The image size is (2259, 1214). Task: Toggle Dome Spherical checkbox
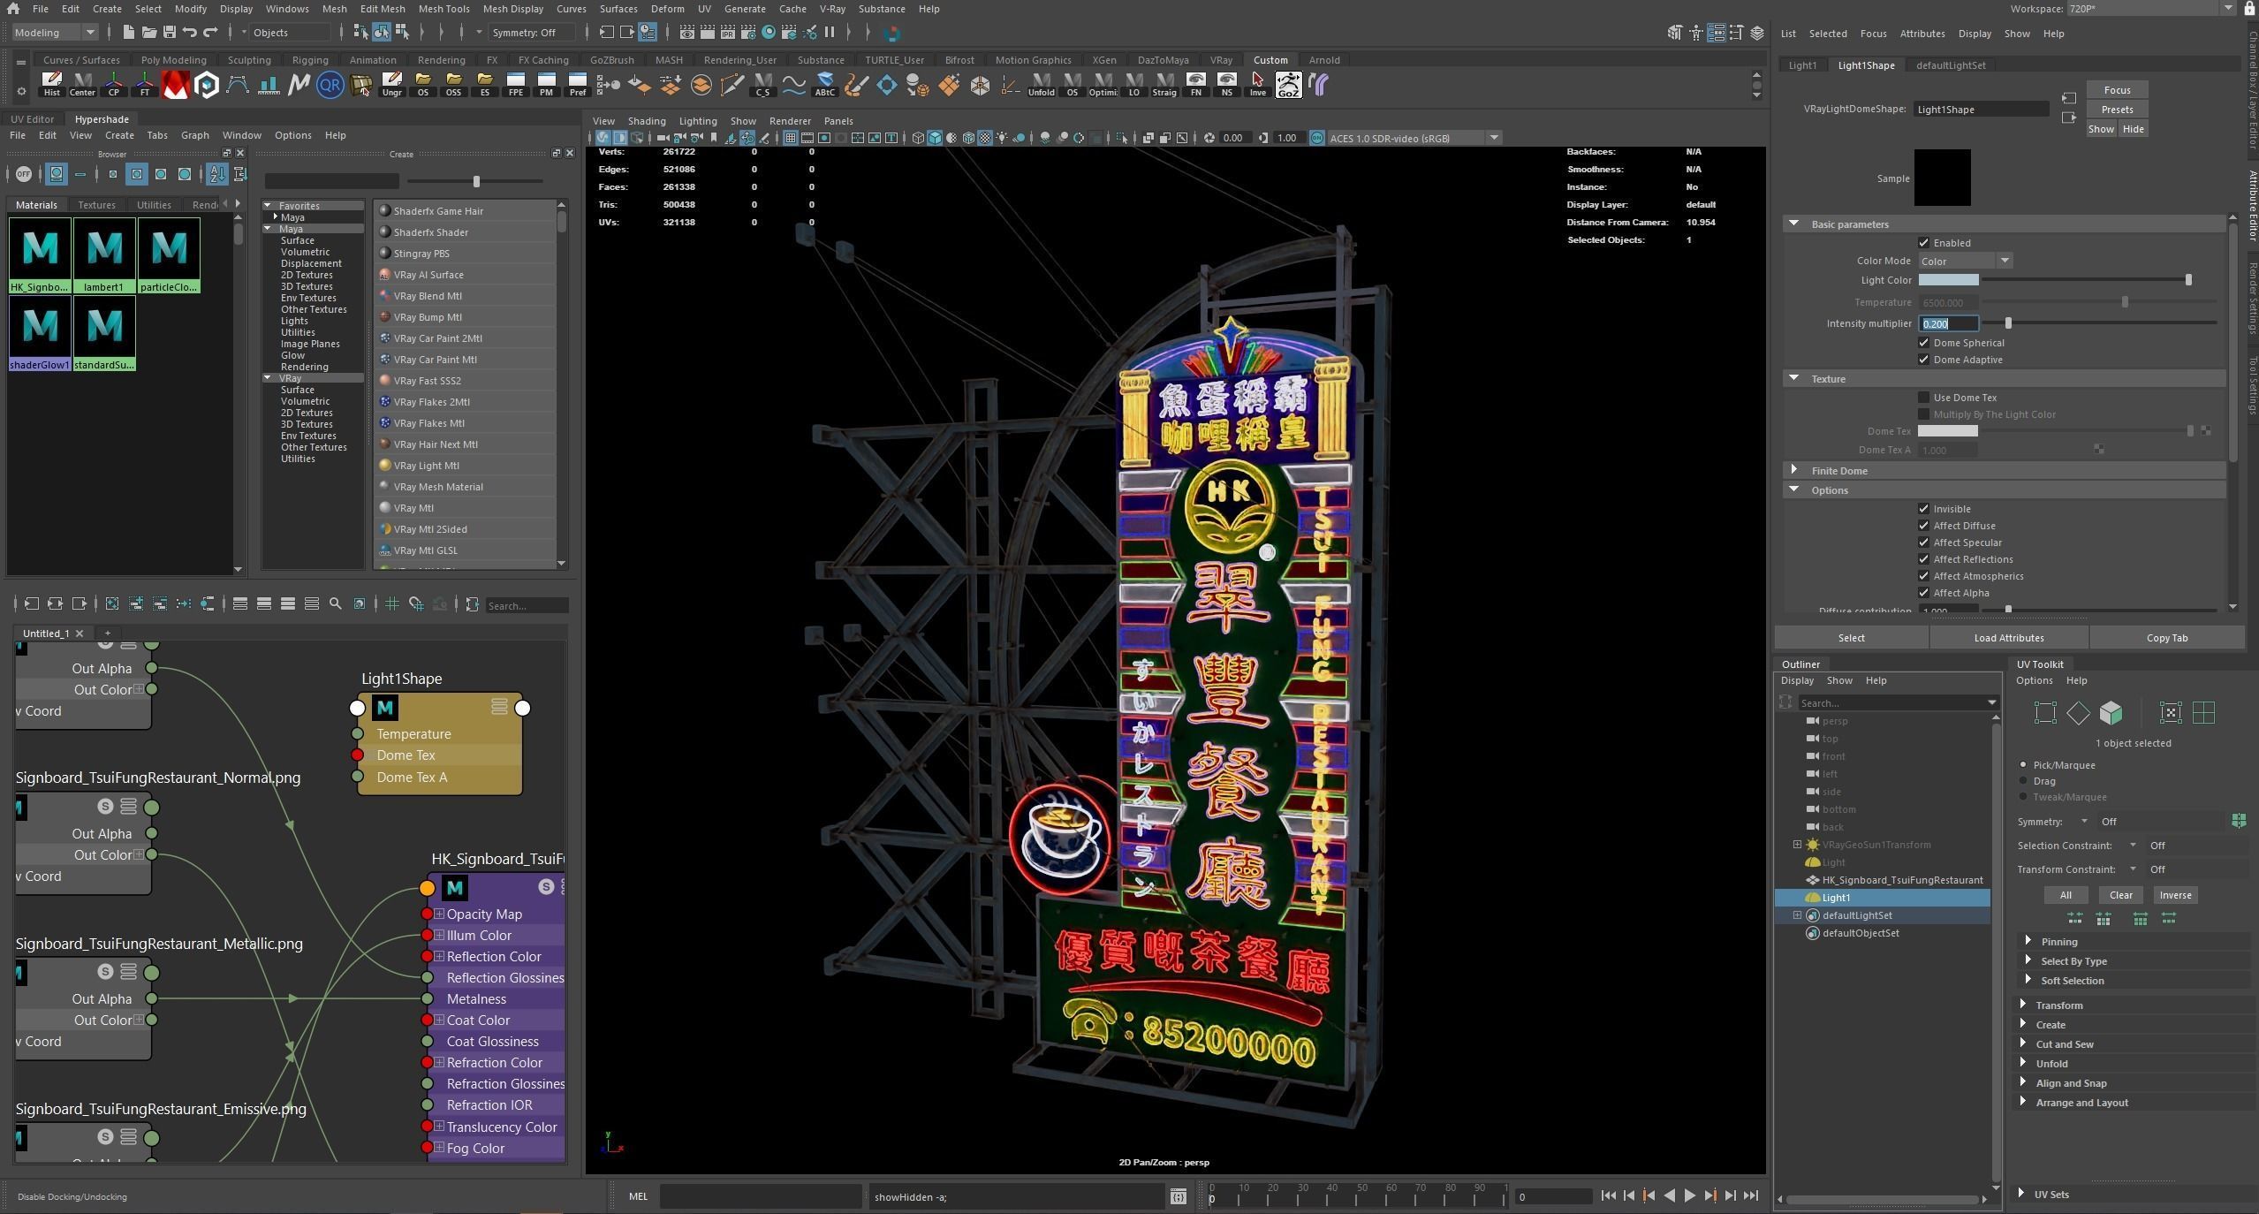click(x=1923, y=343)
